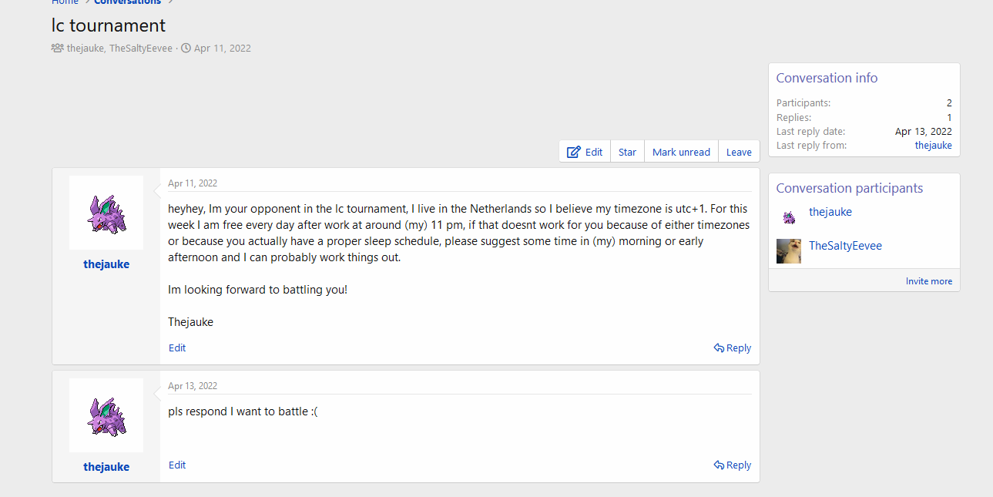The image size is (993, 497).
Task: Star this conversation
Action: coord(627,152)
